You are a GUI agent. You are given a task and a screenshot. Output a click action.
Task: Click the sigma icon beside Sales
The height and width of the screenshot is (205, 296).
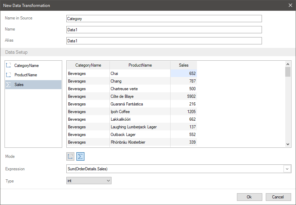(x=9, y=85)
